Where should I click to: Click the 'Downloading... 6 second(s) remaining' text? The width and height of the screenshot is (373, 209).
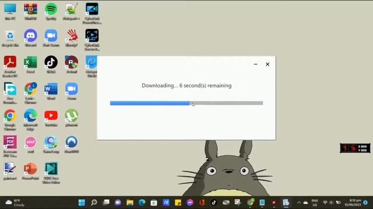click(186, 85)
